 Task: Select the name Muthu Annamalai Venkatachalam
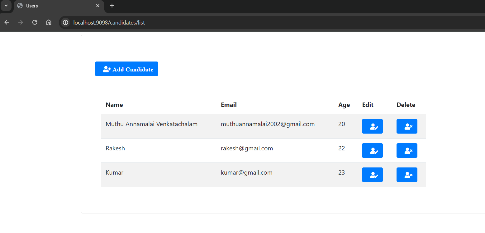click(152, 124)
